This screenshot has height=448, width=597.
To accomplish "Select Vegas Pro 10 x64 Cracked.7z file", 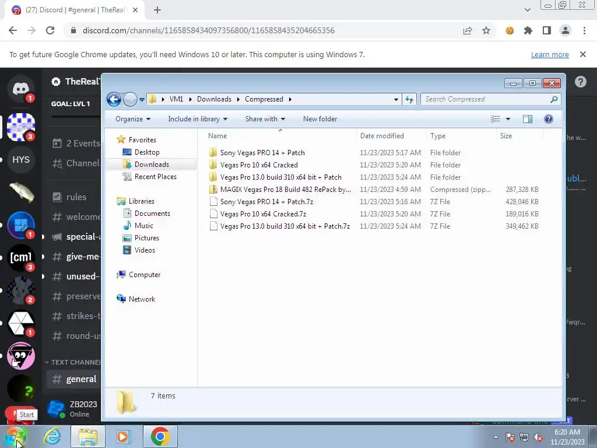I will (x=263, y=213).
